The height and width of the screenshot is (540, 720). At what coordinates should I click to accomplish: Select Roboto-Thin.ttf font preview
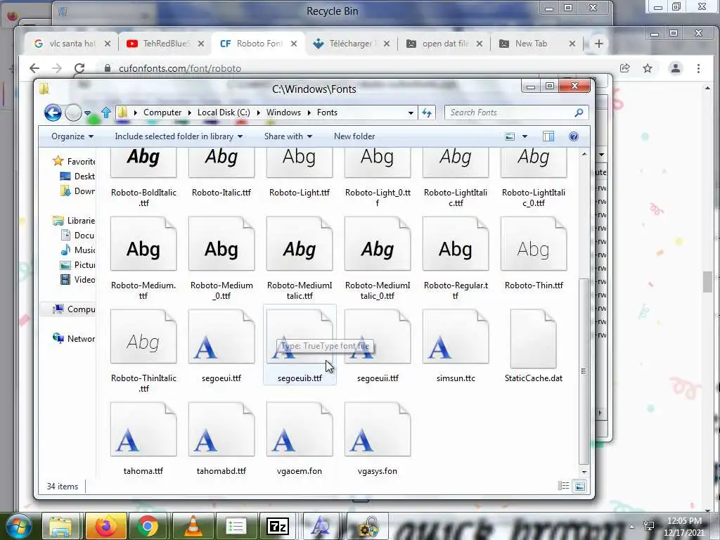pyautogui.click(x=534, y=244)
